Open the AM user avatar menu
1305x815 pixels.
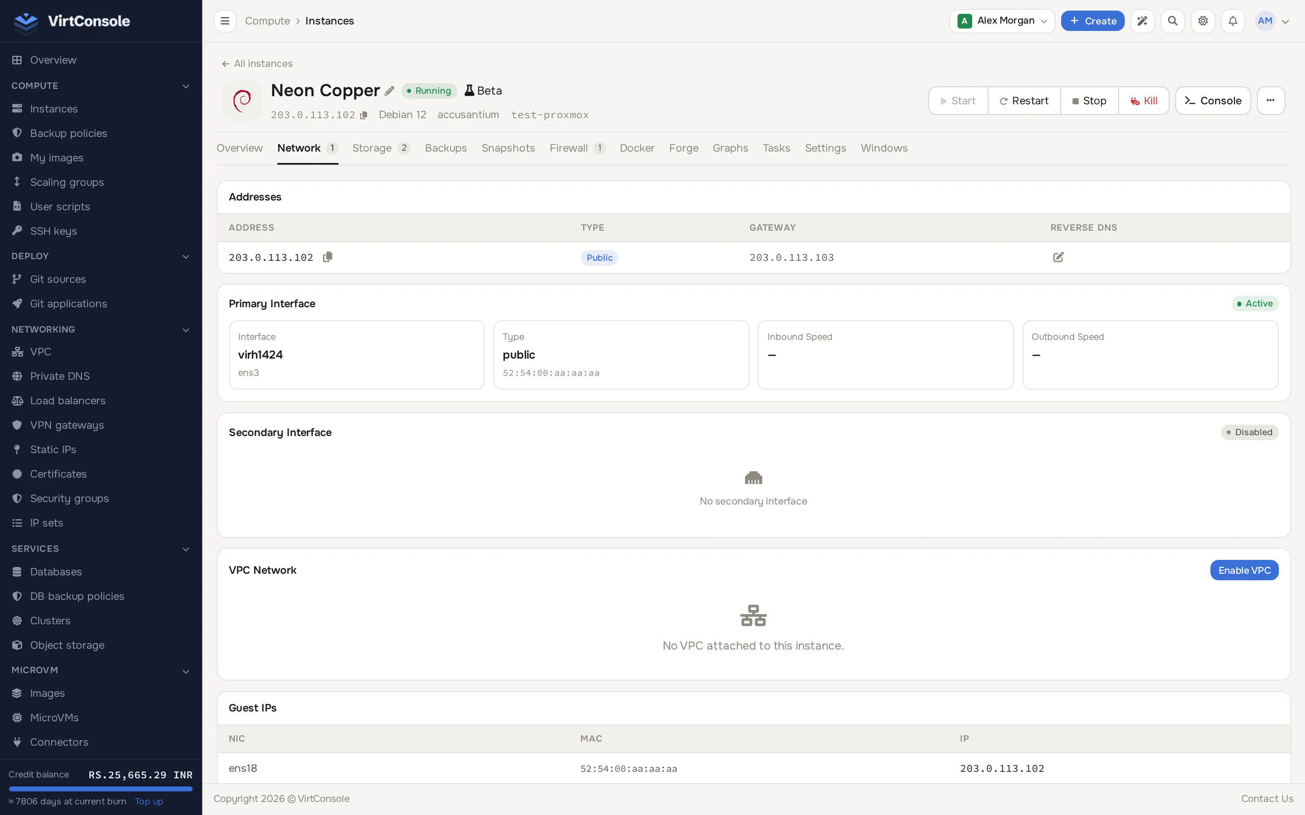point(1272,21)
